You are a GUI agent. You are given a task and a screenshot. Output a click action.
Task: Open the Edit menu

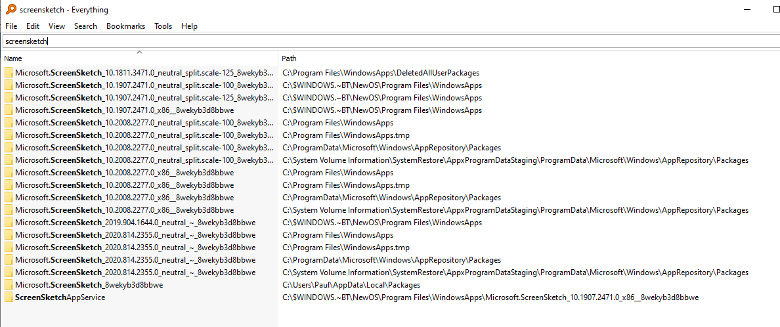click(33, 26)
